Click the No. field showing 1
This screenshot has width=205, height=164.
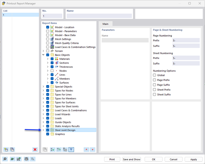(x=52, y=16)
